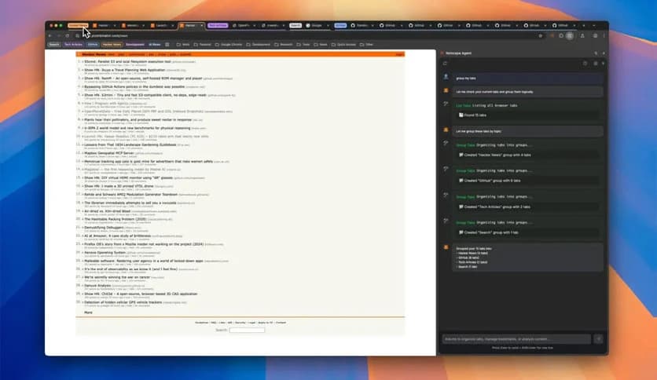Click the grid icon in the bookmarks bar
This screenshot has height=380, width=657.
point(167,45)
